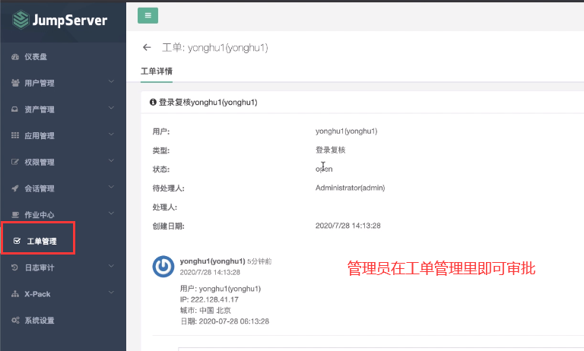Click the 日期: 2020-07-28 06:13:28 line
The image size is (584, 351).
[x=224, y=321]
